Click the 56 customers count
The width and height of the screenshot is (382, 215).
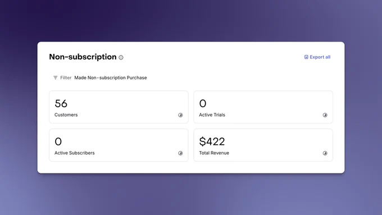[x=61, y=103]
